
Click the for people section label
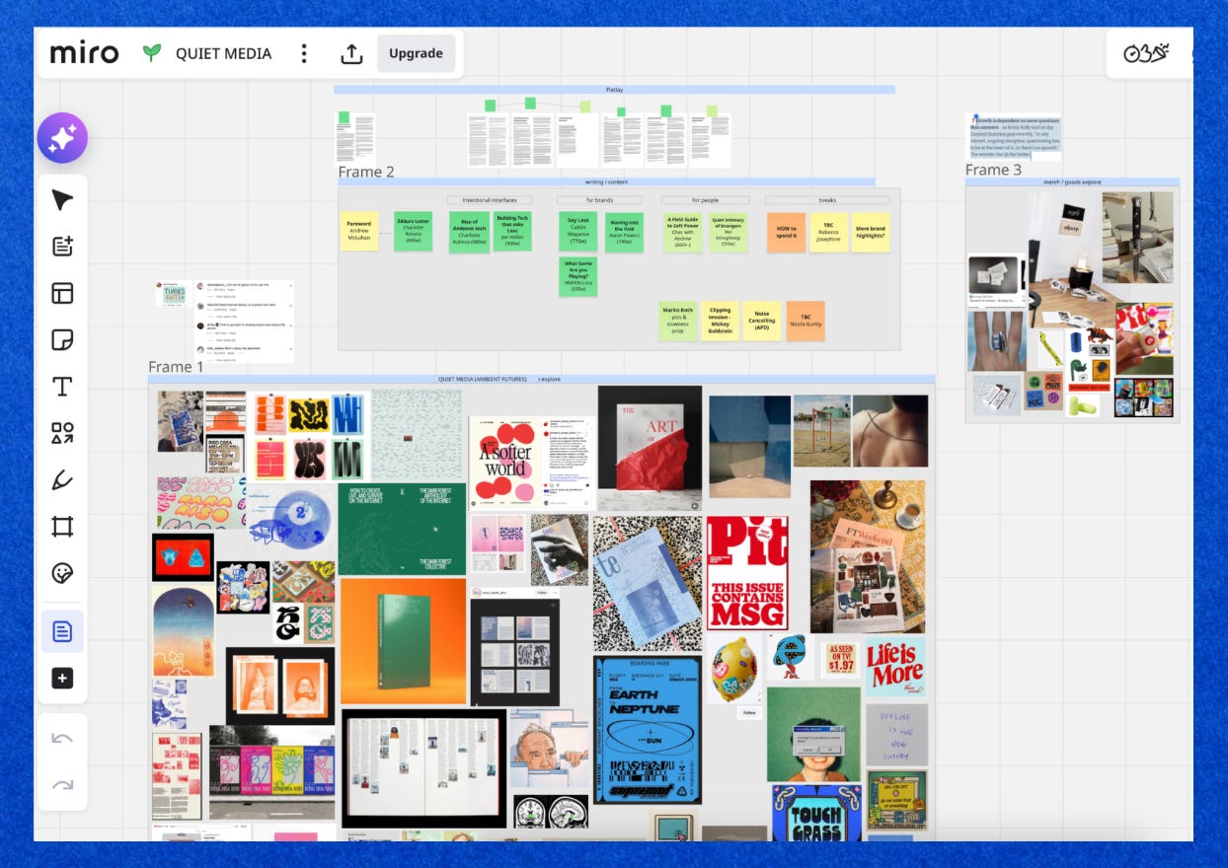(x=705, y=200)
